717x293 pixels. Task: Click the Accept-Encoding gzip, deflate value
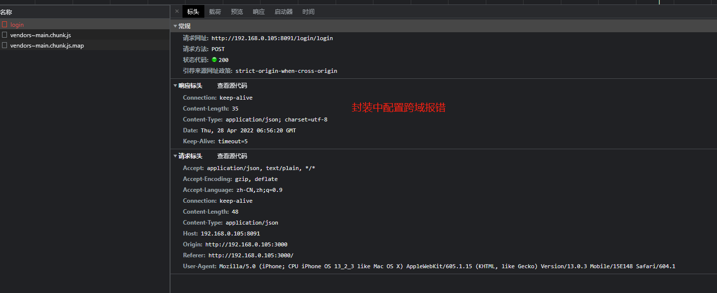257,179
